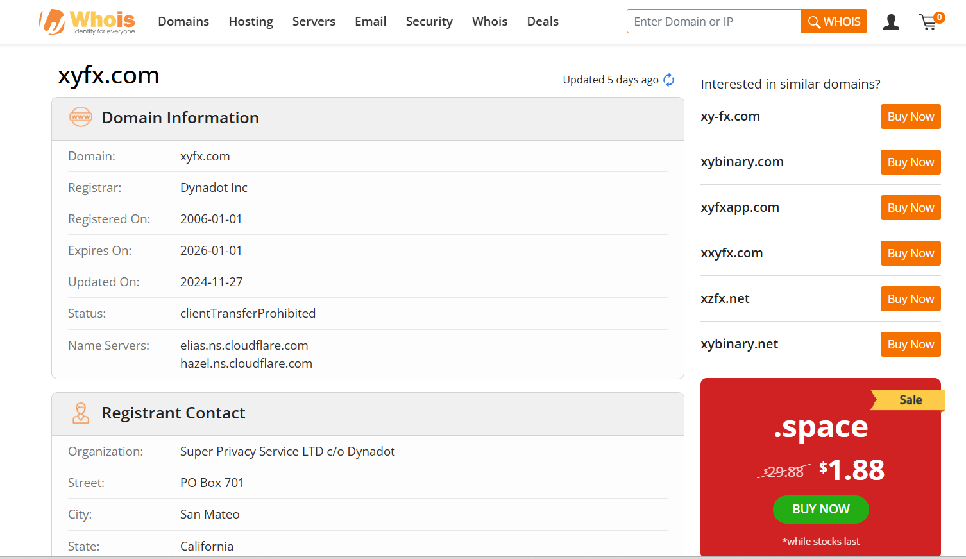Open the Security menu
Screen dimensions: 966x559
tap(429, 21)
